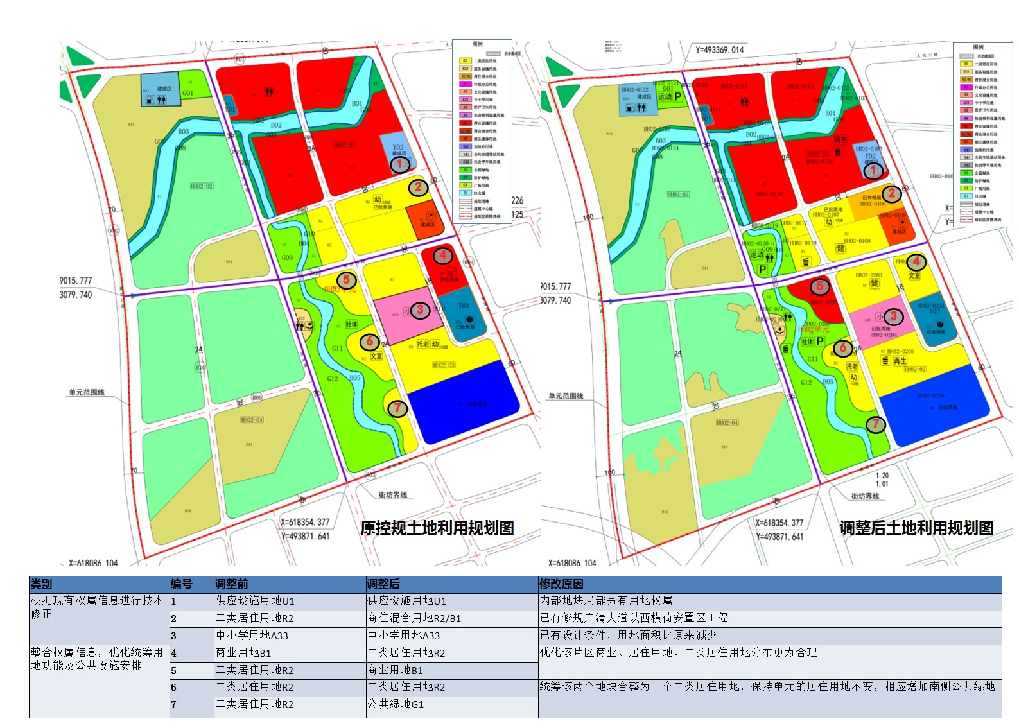Click marker 6 on the original plan map (原控规)
Screen dimensions: 1019x728
click(369, 342)
